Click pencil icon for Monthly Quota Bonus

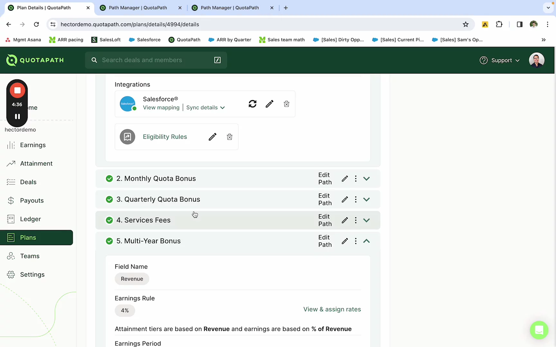point(345,179)
